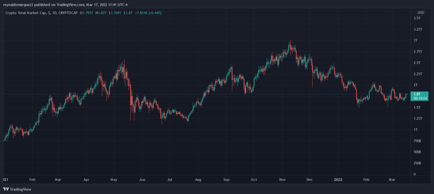Click the 08:18:04 bar countdown timer

pos(418,99)
